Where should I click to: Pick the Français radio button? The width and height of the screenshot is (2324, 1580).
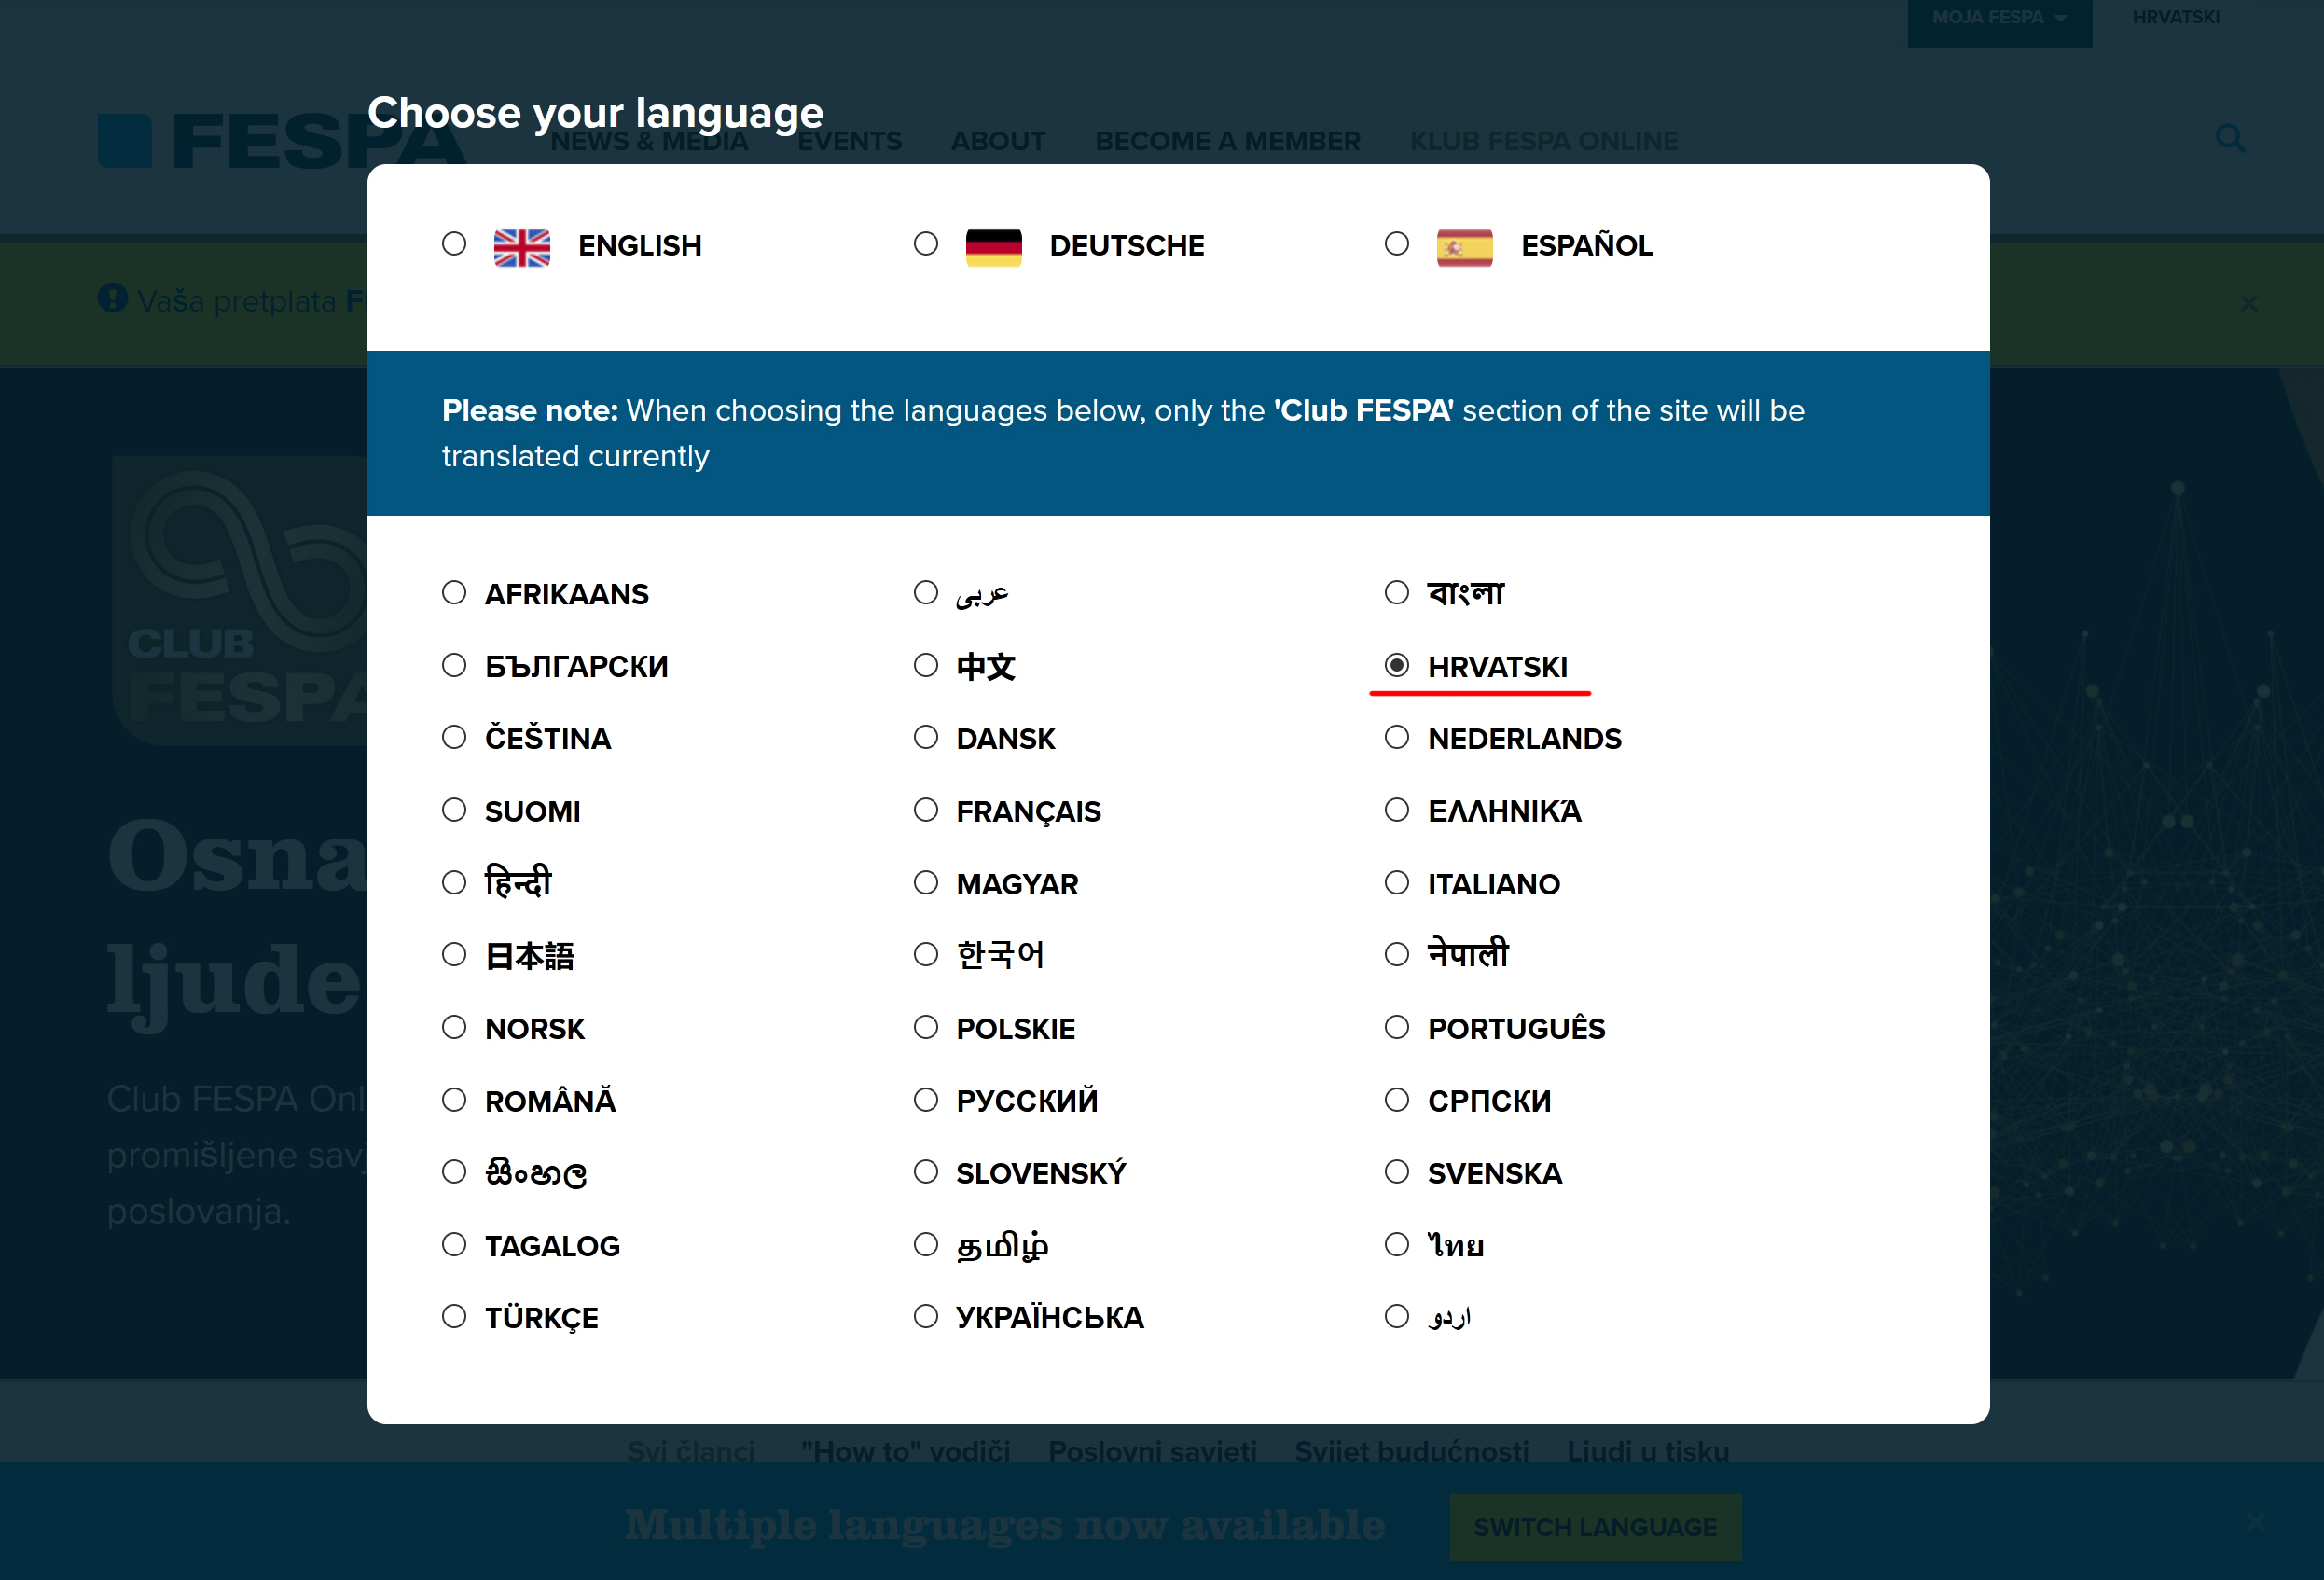(926, 810)
